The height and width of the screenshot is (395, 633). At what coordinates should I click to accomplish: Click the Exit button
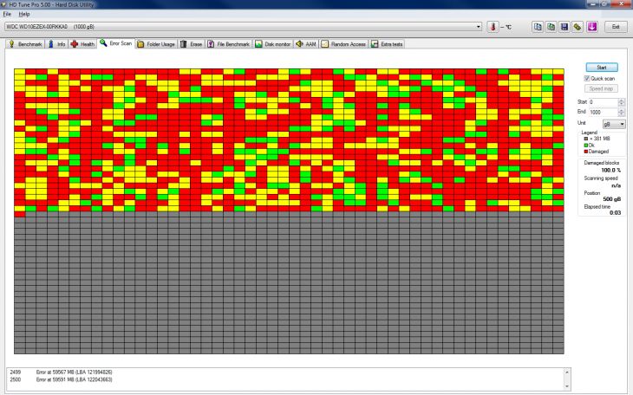click(616, 27)
